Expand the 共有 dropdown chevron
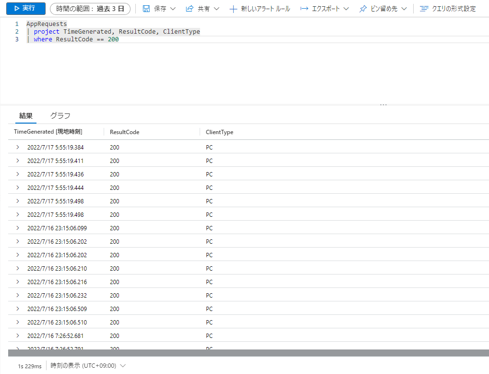Screen dimensions: 489x374 point(216,9)
